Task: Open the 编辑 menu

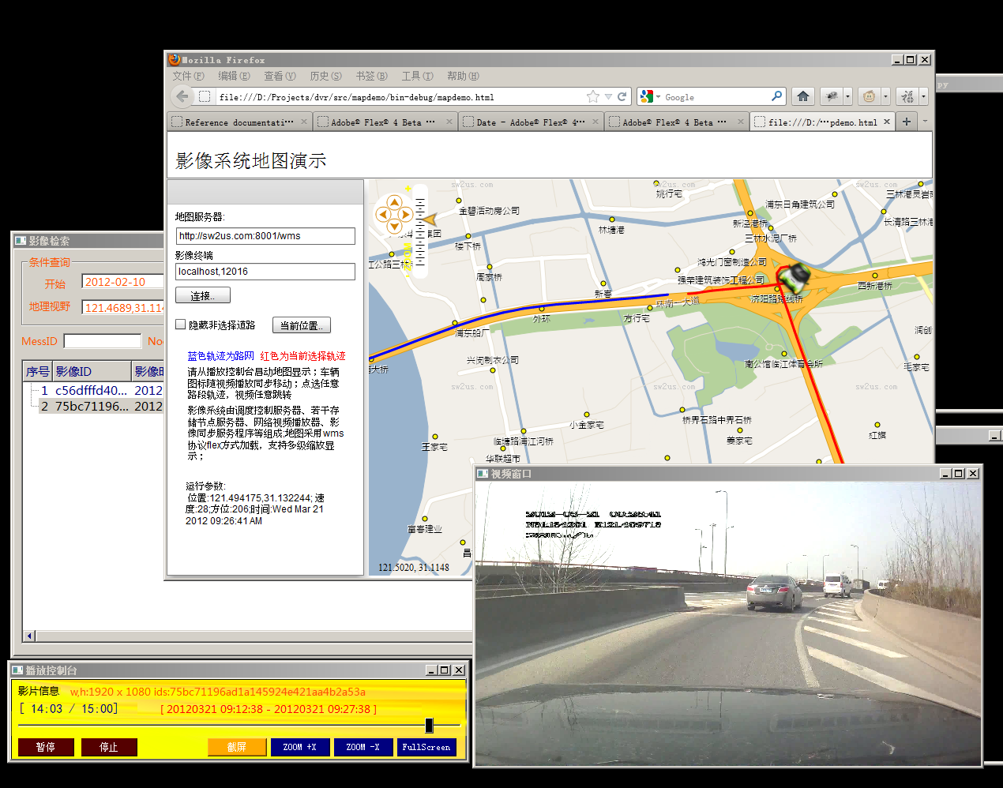Action: 234,76
